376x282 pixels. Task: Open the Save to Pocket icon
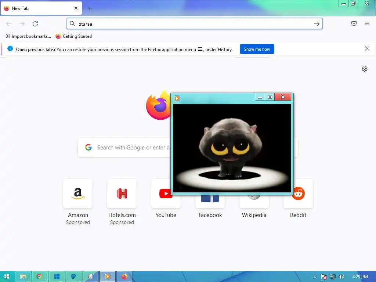[354, 23]
